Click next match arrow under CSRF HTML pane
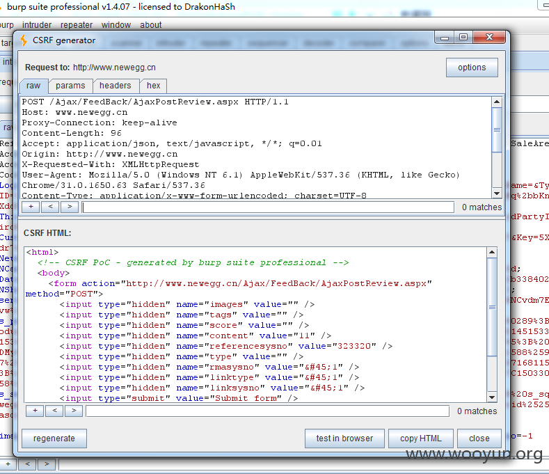The height and width of the screenshot is (474, 549). [x=74, y=411]
